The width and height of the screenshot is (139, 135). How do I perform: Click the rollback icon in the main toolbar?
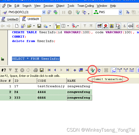[x=84, y=12]
